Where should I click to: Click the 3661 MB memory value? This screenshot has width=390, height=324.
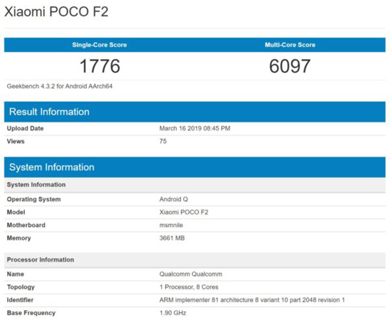173,238
